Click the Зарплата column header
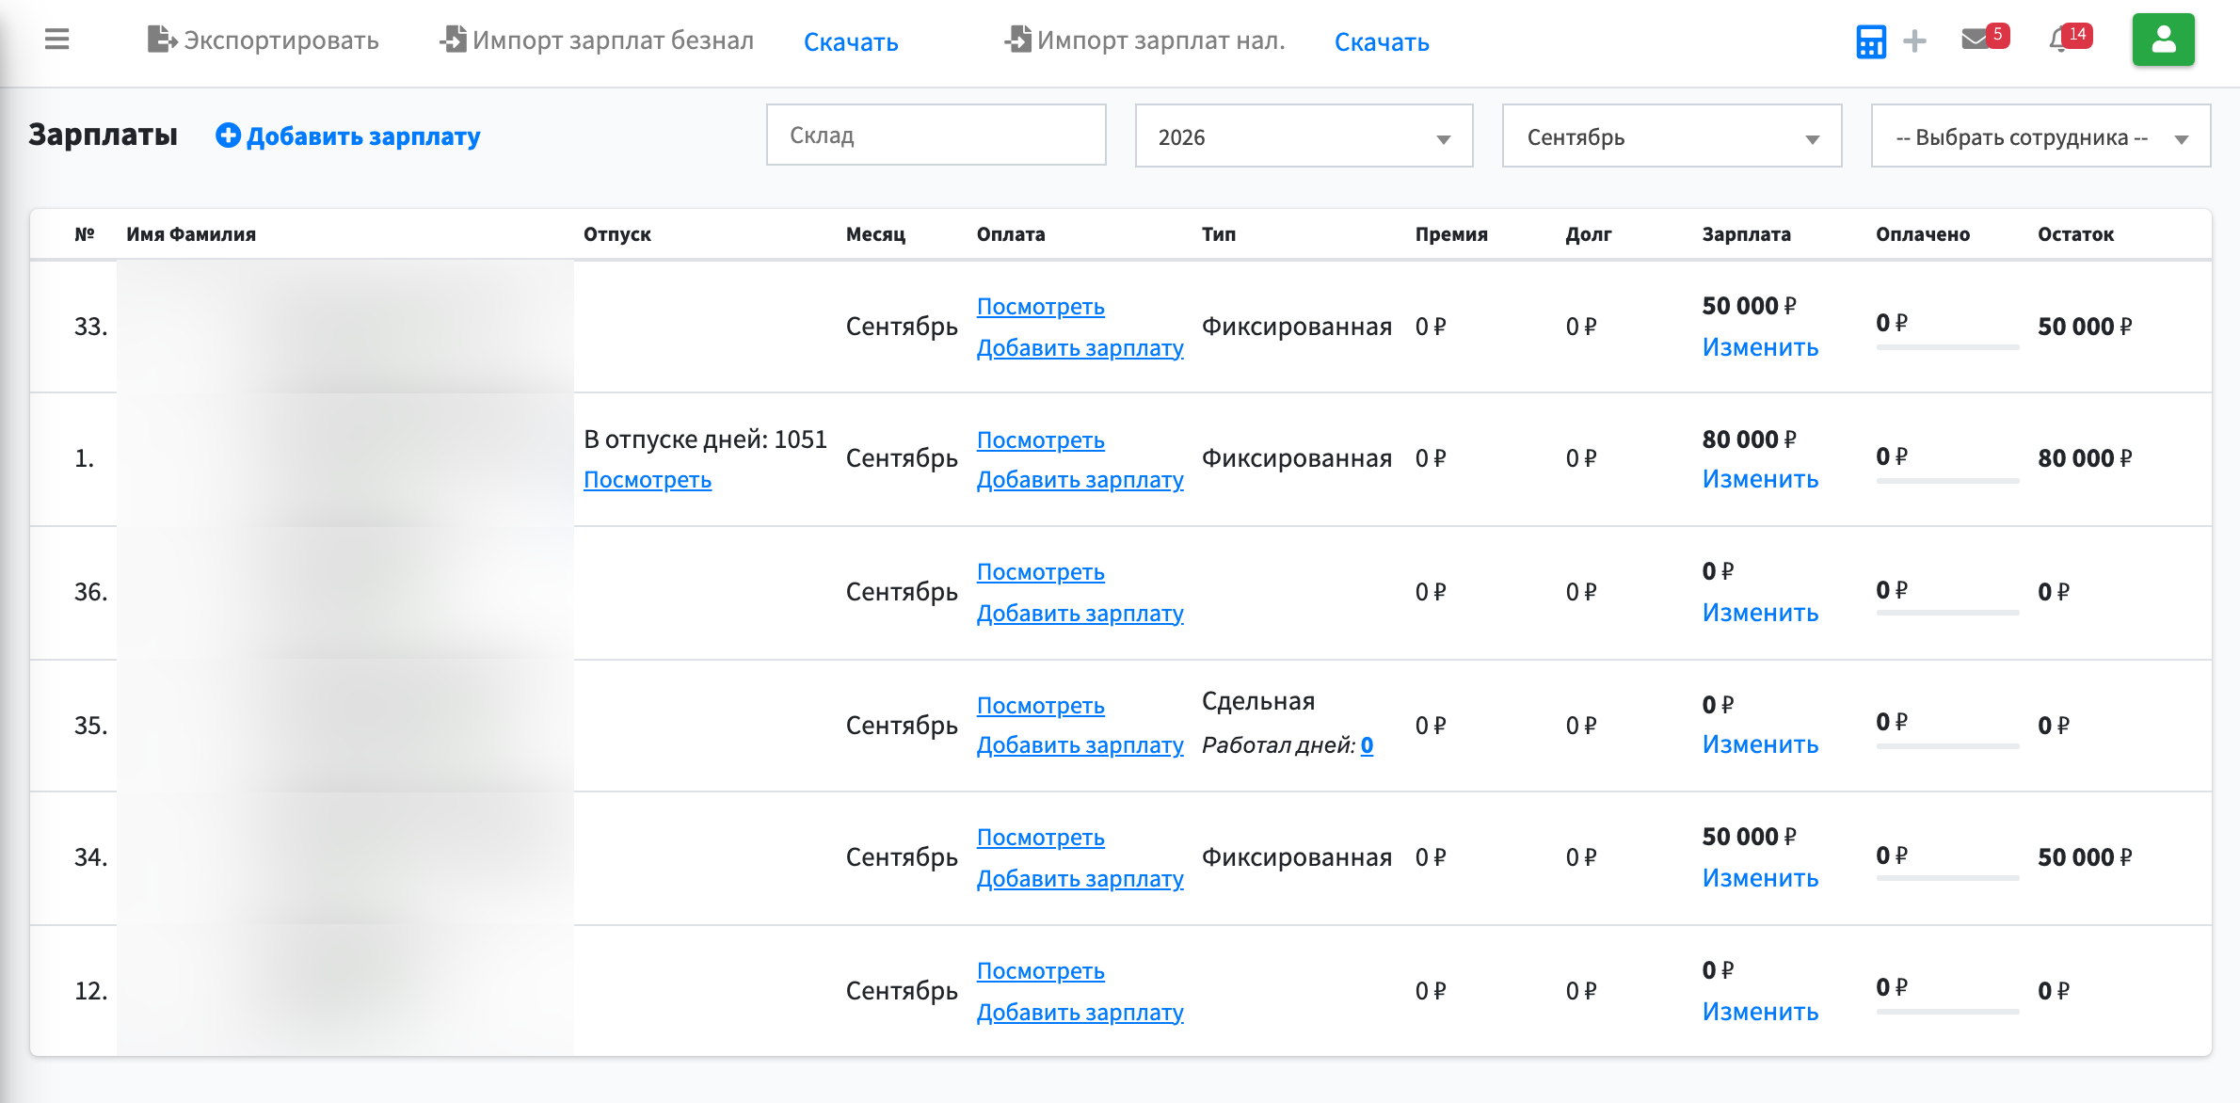Screen dimensions: 2240x1103 (x=1746, y=234)
